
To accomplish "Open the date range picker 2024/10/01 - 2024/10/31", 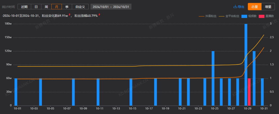I will pyautogui.click(x=111, y=7).
